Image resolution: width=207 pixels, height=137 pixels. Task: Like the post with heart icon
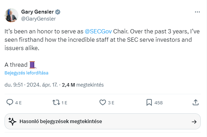pyautogui.click(x=103, y=103)
